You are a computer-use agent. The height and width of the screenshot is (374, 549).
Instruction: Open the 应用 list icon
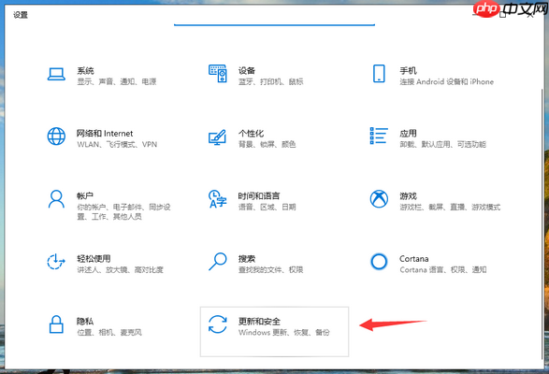pos(379,136)
